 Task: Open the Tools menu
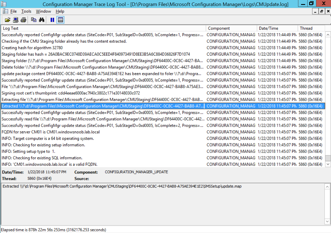[x=26, y=11]
